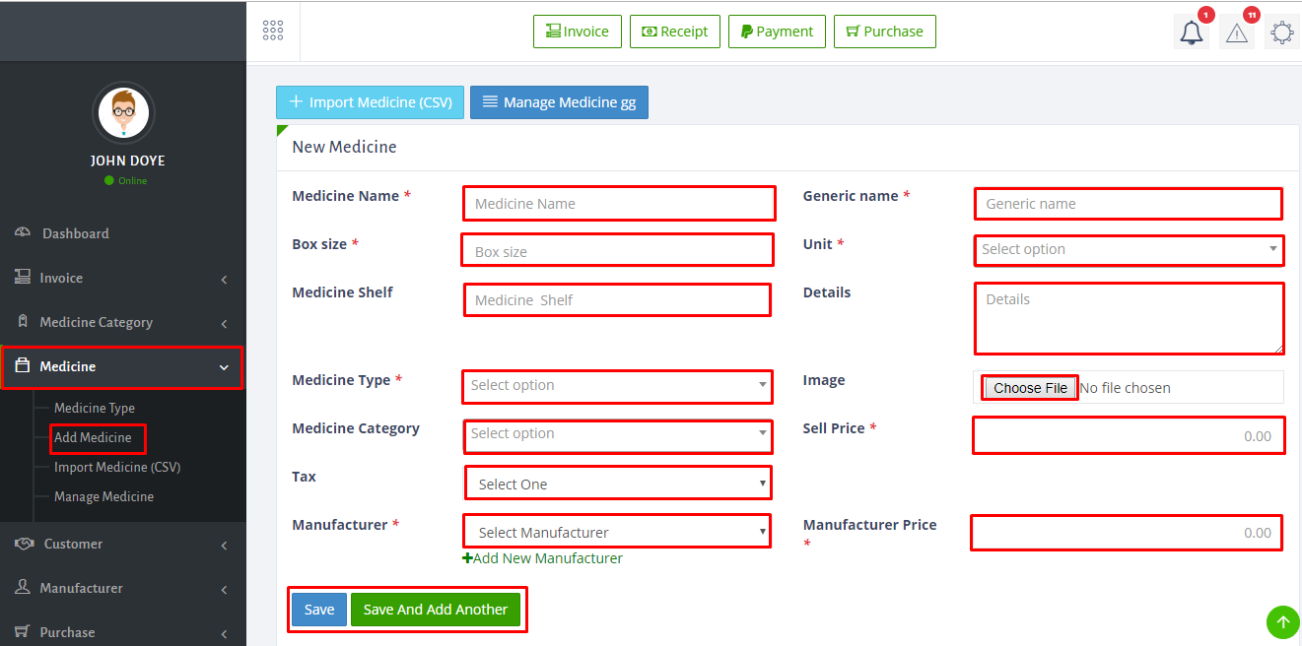Select Manage Medicine in the sidebar

pyautogui.click(x=103, y=496)
